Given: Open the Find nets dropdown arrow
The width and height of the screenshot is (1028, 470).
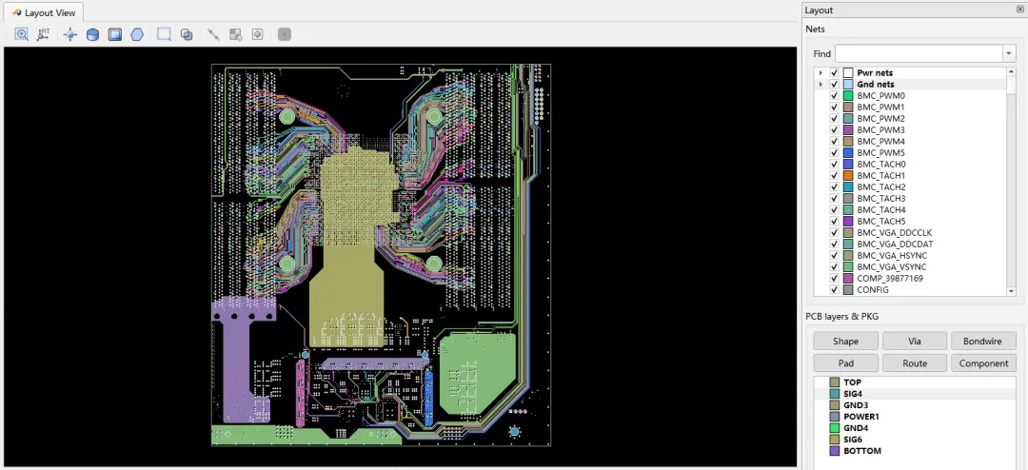Looking at the screenshot, I should [x=1009, y=53].
